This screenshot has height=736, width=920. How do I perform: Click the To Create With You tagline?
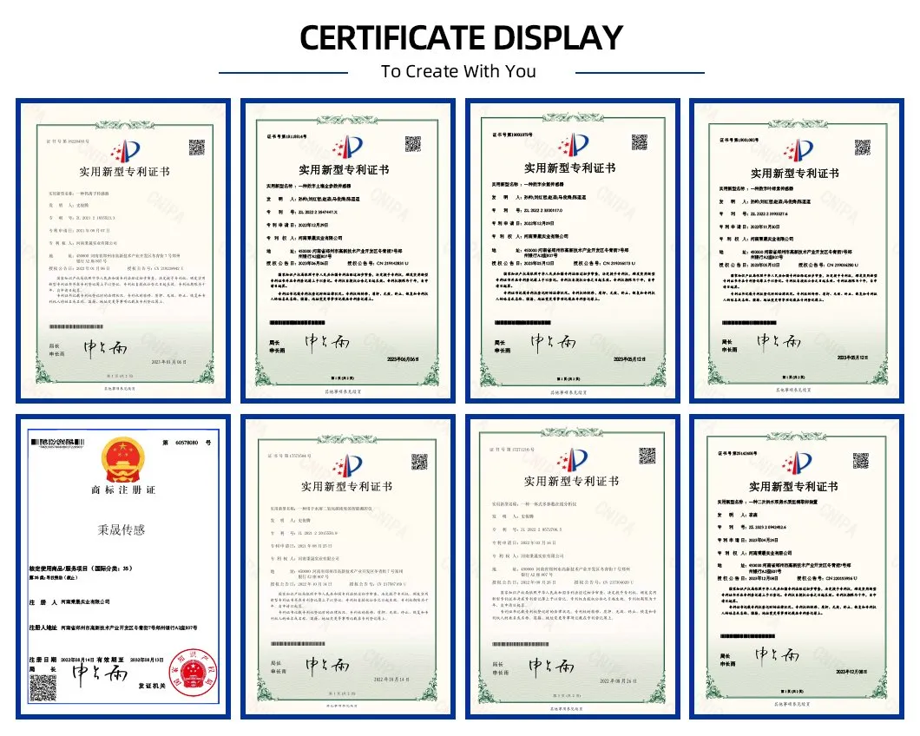(x=458, y=71)
